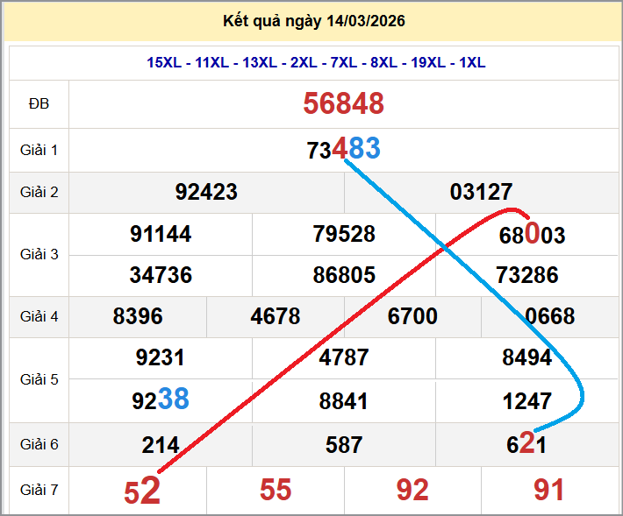Click the ĐB row label

coord(39,103)
